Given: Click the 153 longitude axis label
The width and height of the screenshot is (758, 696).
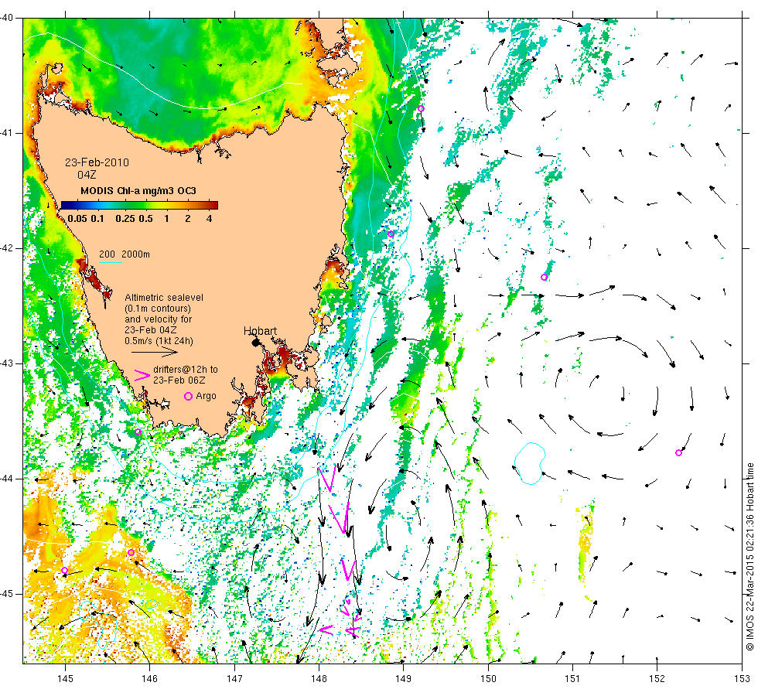Looking at the screenshot, I should point(742,679).
